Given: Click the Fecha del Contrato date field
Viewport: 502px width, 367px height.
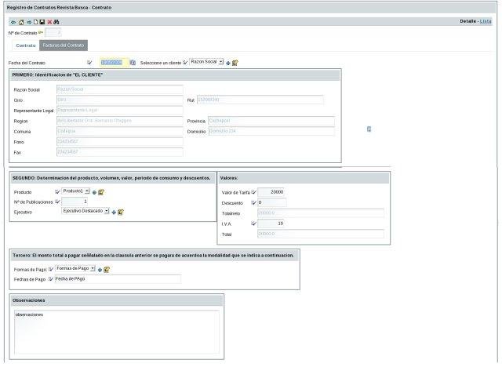Looking at the screenshot, I should pos(115,63).
